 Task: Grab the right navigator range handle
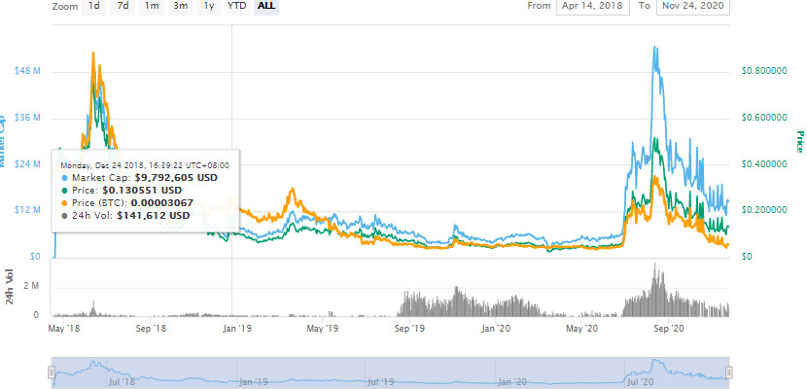coord(729,372)
